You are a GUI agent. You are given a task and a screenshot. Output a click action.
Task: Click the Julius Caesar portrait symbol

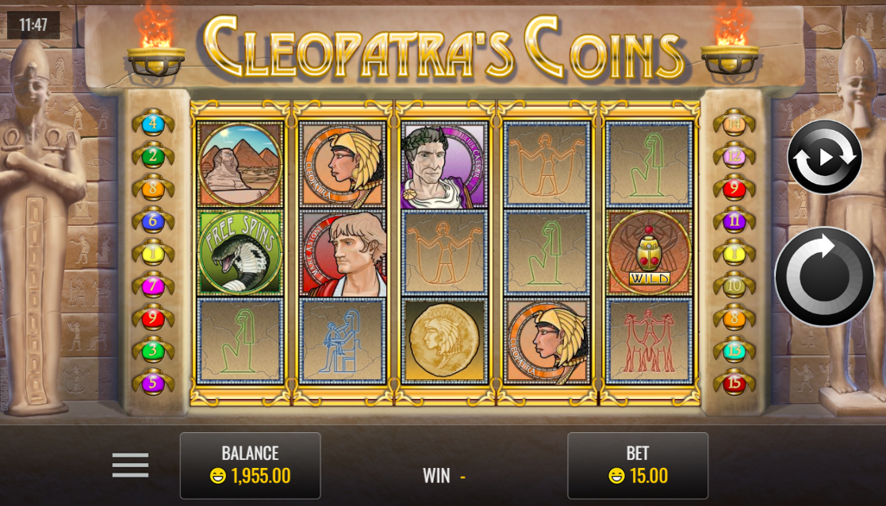pyautogui.click(x=445, y=164)
